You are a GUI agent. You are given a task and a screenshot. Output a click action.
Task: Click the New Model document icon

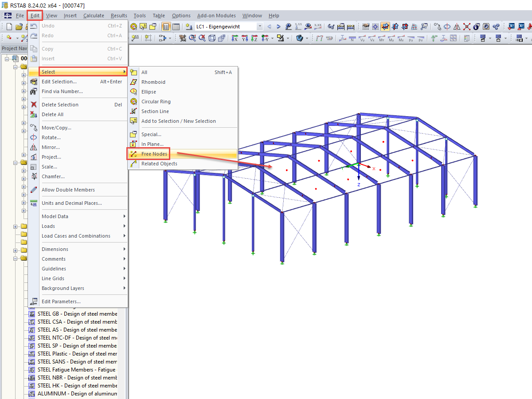pyautogui.click(x=9, y=27)
